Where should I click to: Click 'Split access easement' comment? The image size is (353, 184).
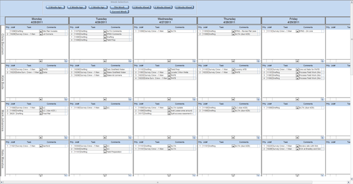click(x=182, y=114)
